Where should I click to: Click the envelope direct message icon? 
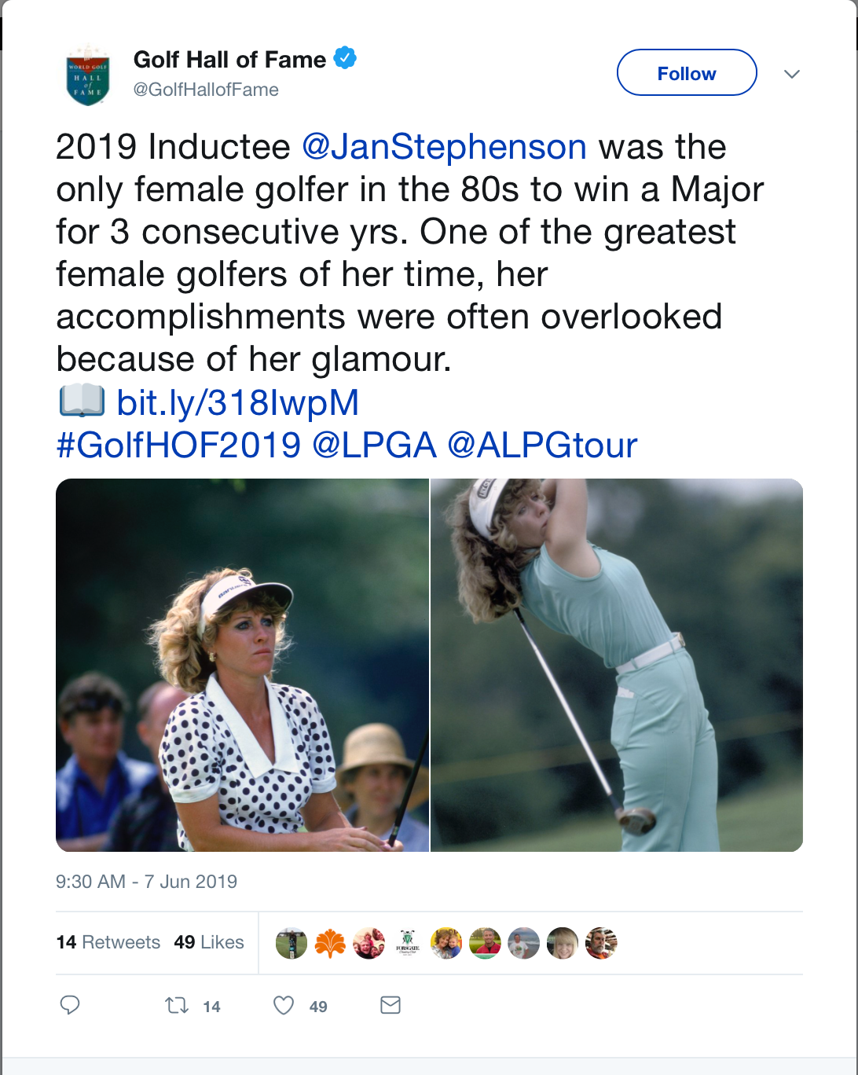(x=390, y=1005)
